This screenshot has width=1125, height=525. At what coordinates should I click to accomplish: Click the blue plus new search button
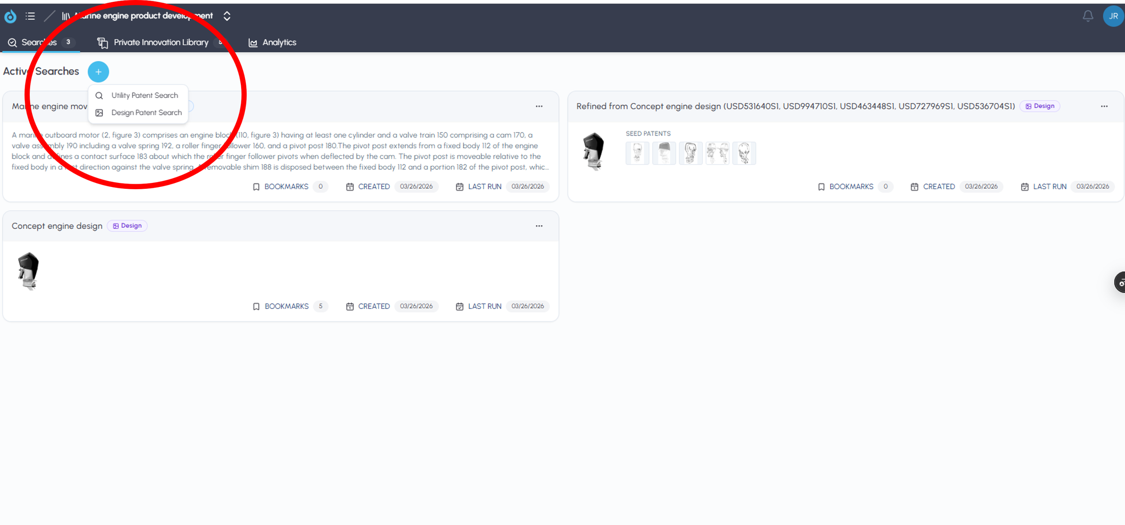(98, 72)
